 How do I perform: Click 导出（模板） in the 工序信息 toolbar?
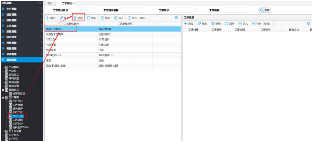tap(261, 24)
